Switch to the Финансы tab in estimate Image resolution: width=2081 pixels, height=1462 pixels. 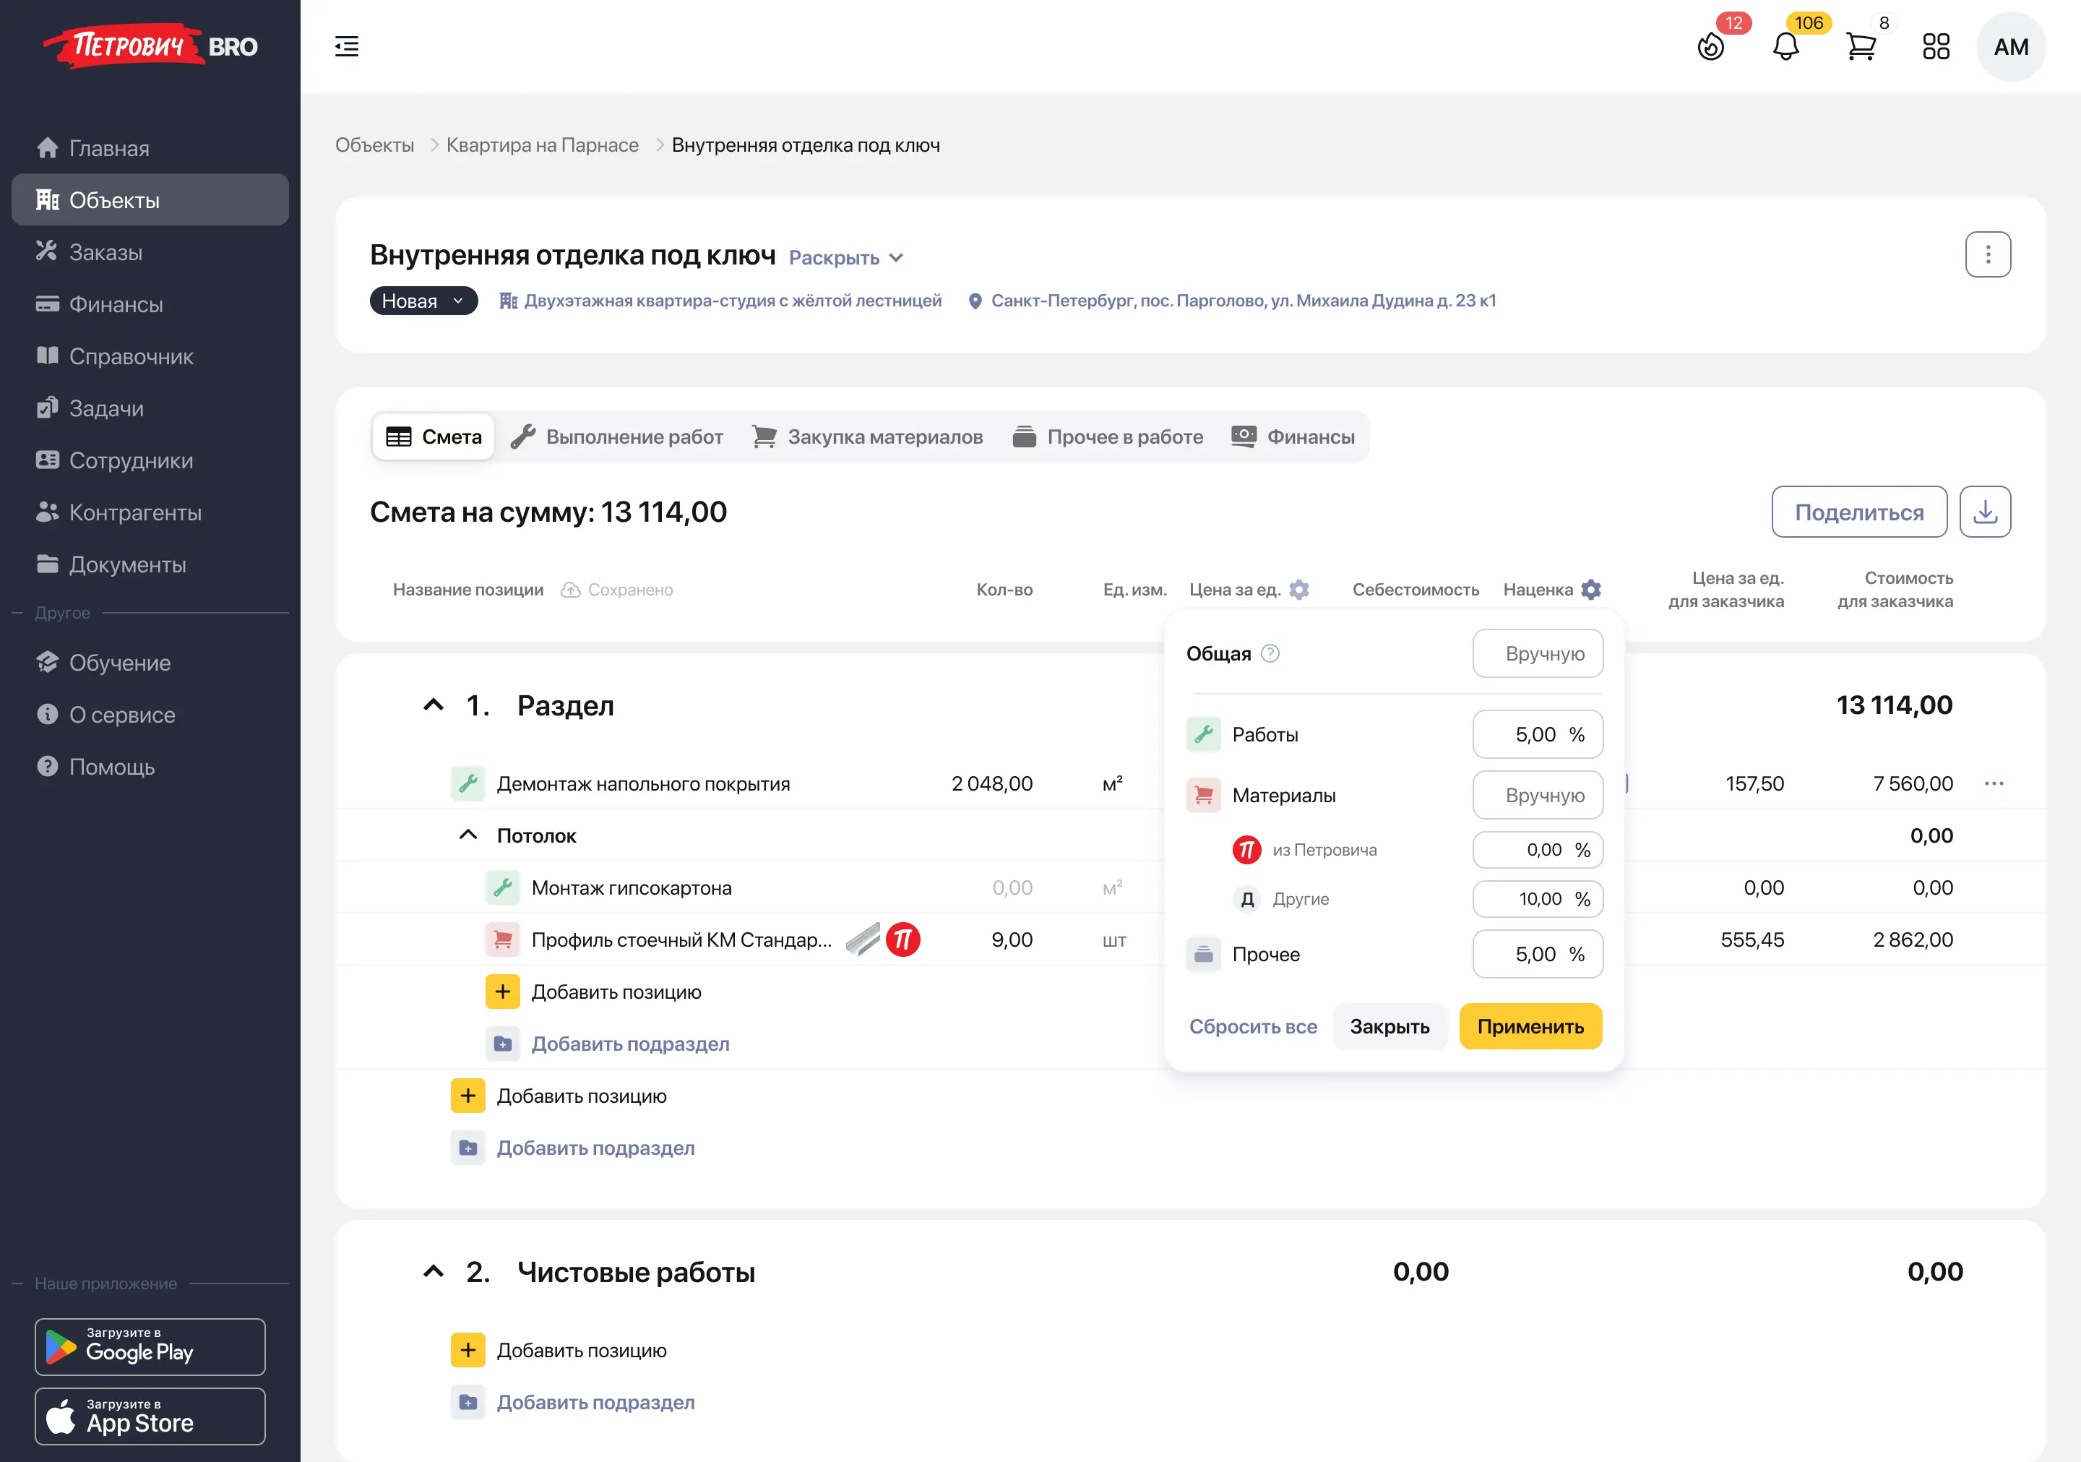pyautogui.click(x=1293, y=437)
